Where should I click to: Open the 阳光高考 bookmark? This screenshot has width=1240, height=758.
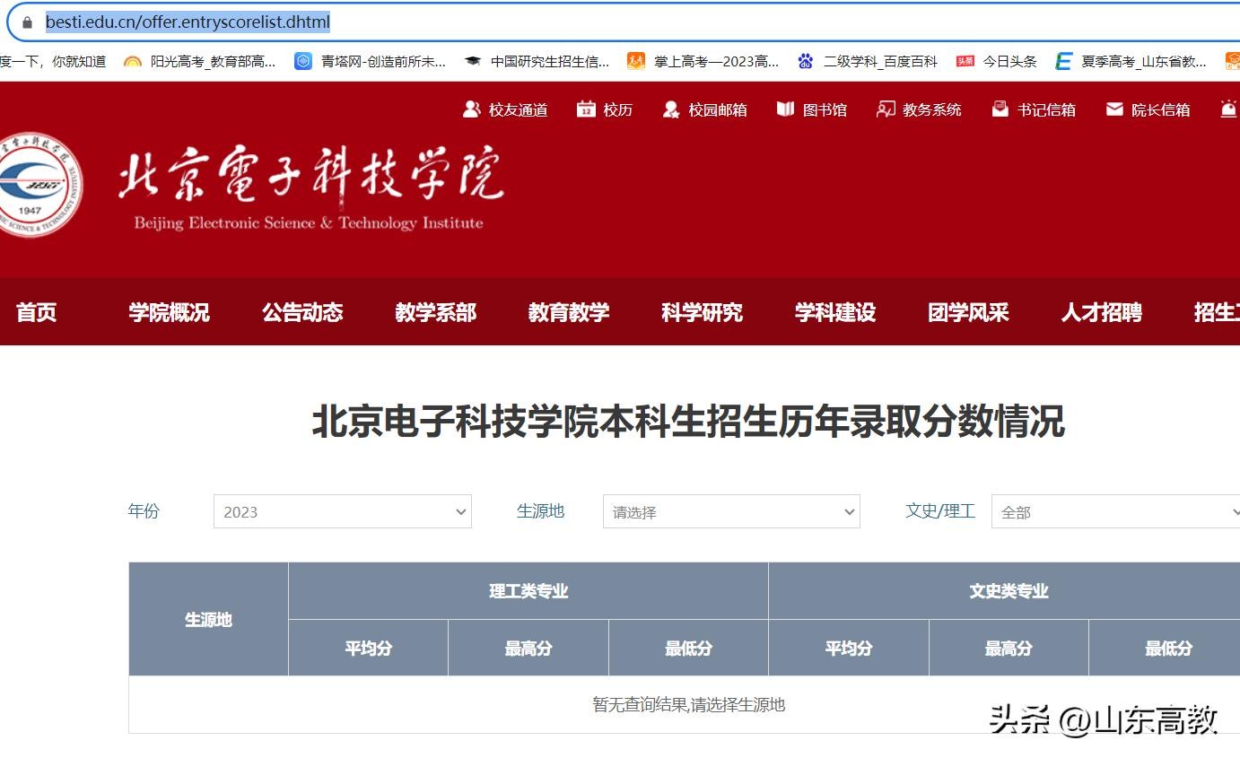(x=200, y=61)
